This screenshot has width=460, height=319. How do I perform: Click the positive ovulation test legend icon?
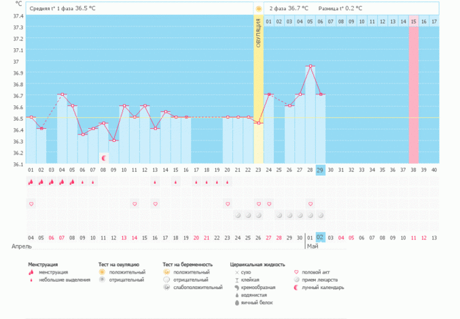[x=103, y=271]
